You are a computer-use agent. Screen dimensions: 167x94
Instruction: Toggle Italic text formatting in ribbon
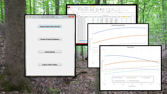[x=113, y=11]
